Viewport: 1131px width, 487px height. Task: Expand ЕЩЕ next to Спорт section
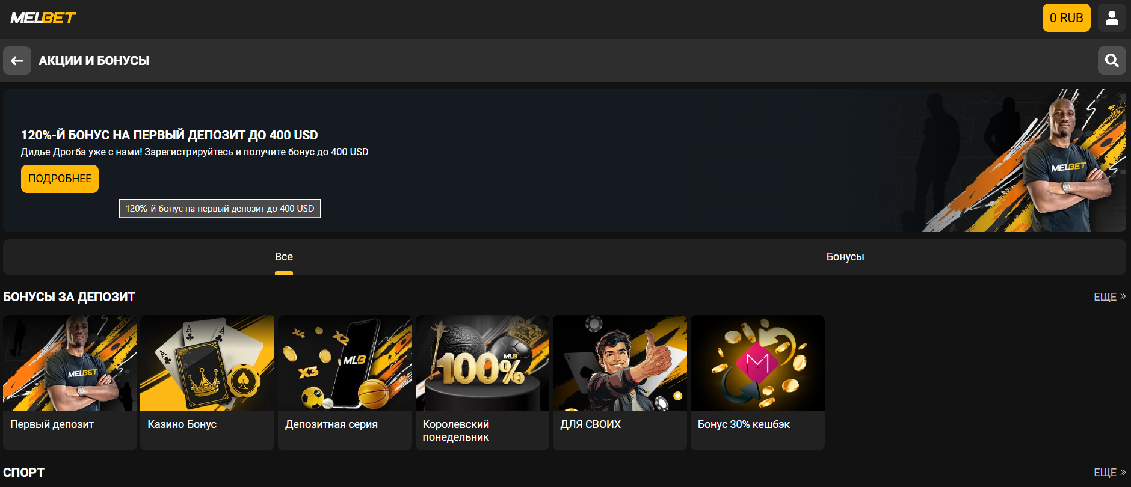(1109, 473)
